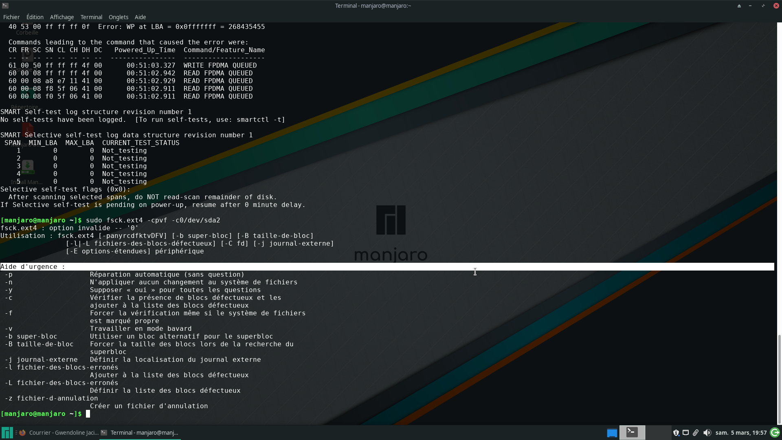Open the wired network tray icon

click(x=685, y=433)
